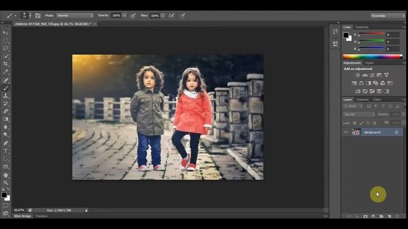Image resolution: width=408 pixels, height=229 pixels.
Task: Toggle pressure for opacity button
Action: (x=133, y=15)
